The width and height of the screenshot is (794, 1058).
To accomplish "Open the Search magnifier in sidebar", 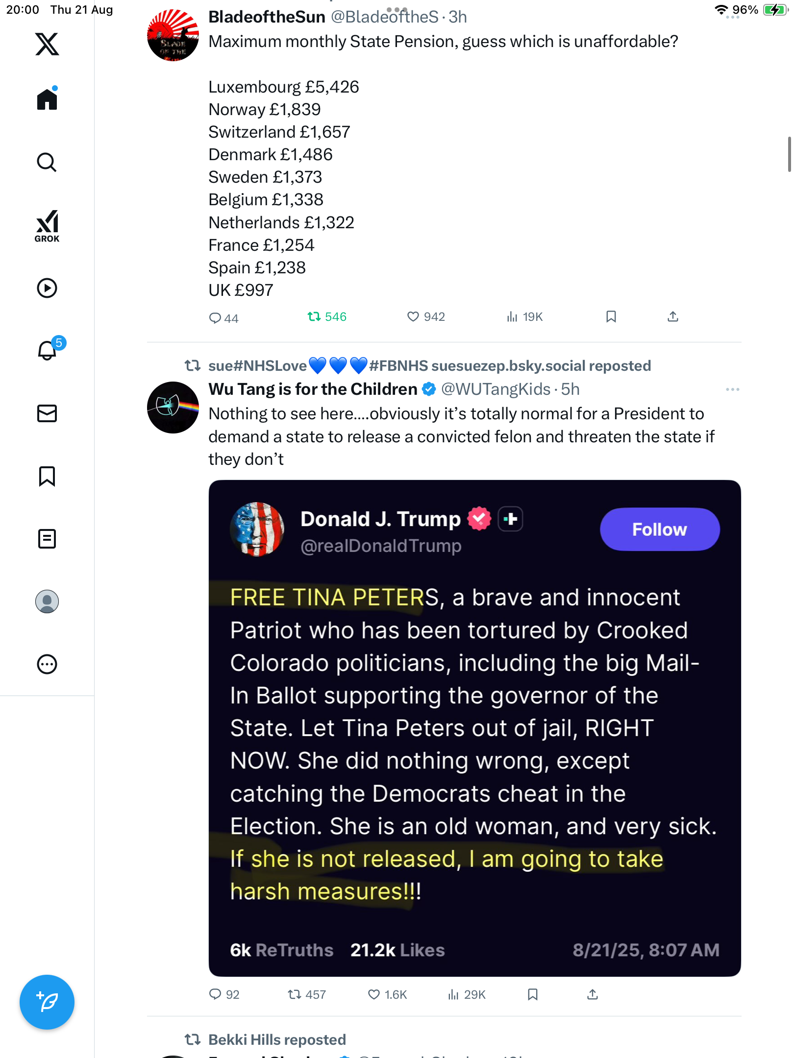I will pyautogui.click(x=47, y=162).
